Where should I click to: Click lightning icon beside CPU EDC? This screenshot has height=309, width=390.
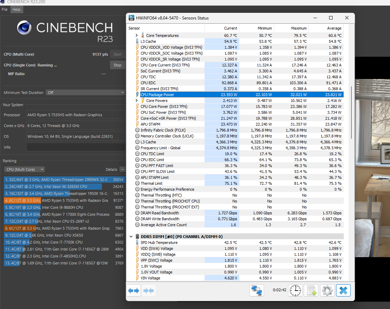pos(137,83)
